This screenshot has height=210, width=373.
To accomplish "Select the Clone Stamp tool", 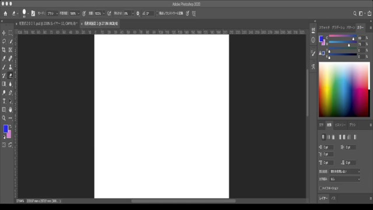I will [10, 67].
